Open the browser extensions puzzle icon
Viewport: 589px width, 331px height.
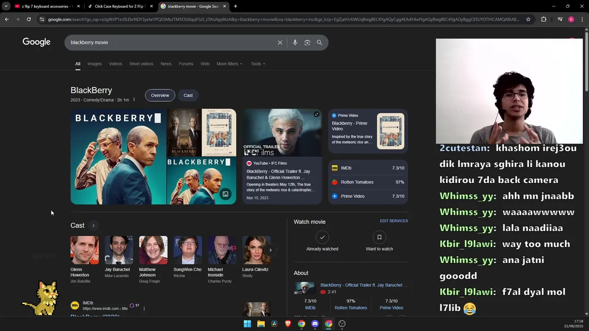[x=544, y=19]
